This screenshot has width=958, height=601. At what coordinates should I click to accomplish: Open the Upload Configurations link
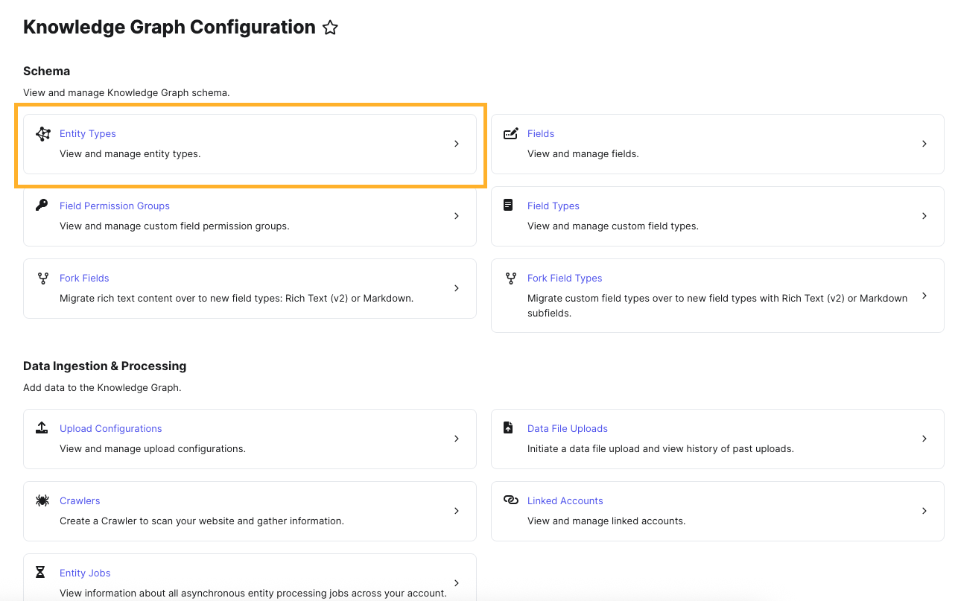111,429
